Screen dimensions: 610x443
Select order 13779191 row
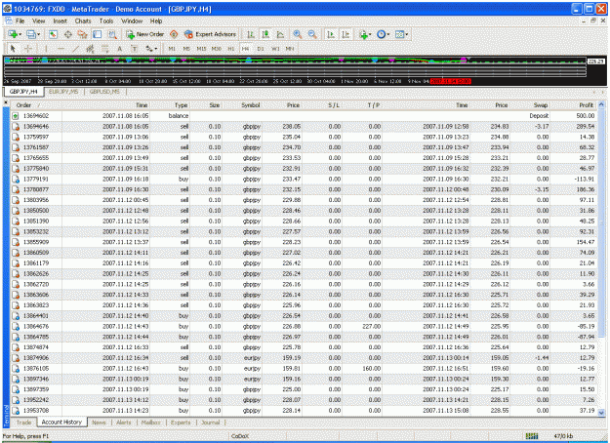pos(304,179)
